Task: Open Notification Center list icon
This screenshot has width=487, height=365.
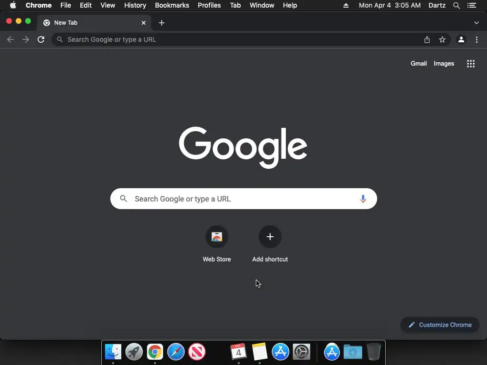Action: (x=472, y=5)
